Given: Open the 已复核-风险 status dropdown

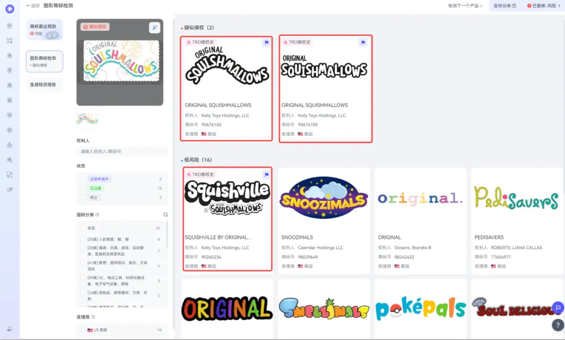Looking at the screenshot, I should 544,6.
